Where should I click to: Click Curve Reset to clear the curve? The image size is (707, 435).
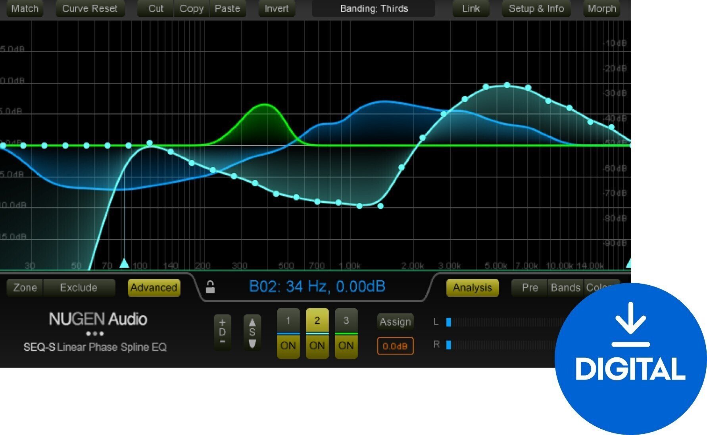click(90, 8)
